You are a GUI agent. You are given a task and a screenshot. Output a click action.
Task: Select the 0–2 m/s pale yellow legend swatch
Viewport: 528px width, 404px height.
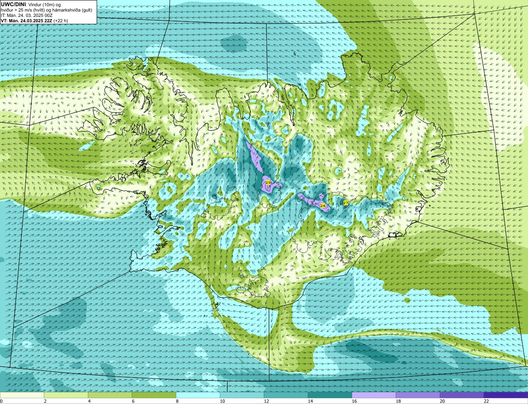click(x=22, y=395)
